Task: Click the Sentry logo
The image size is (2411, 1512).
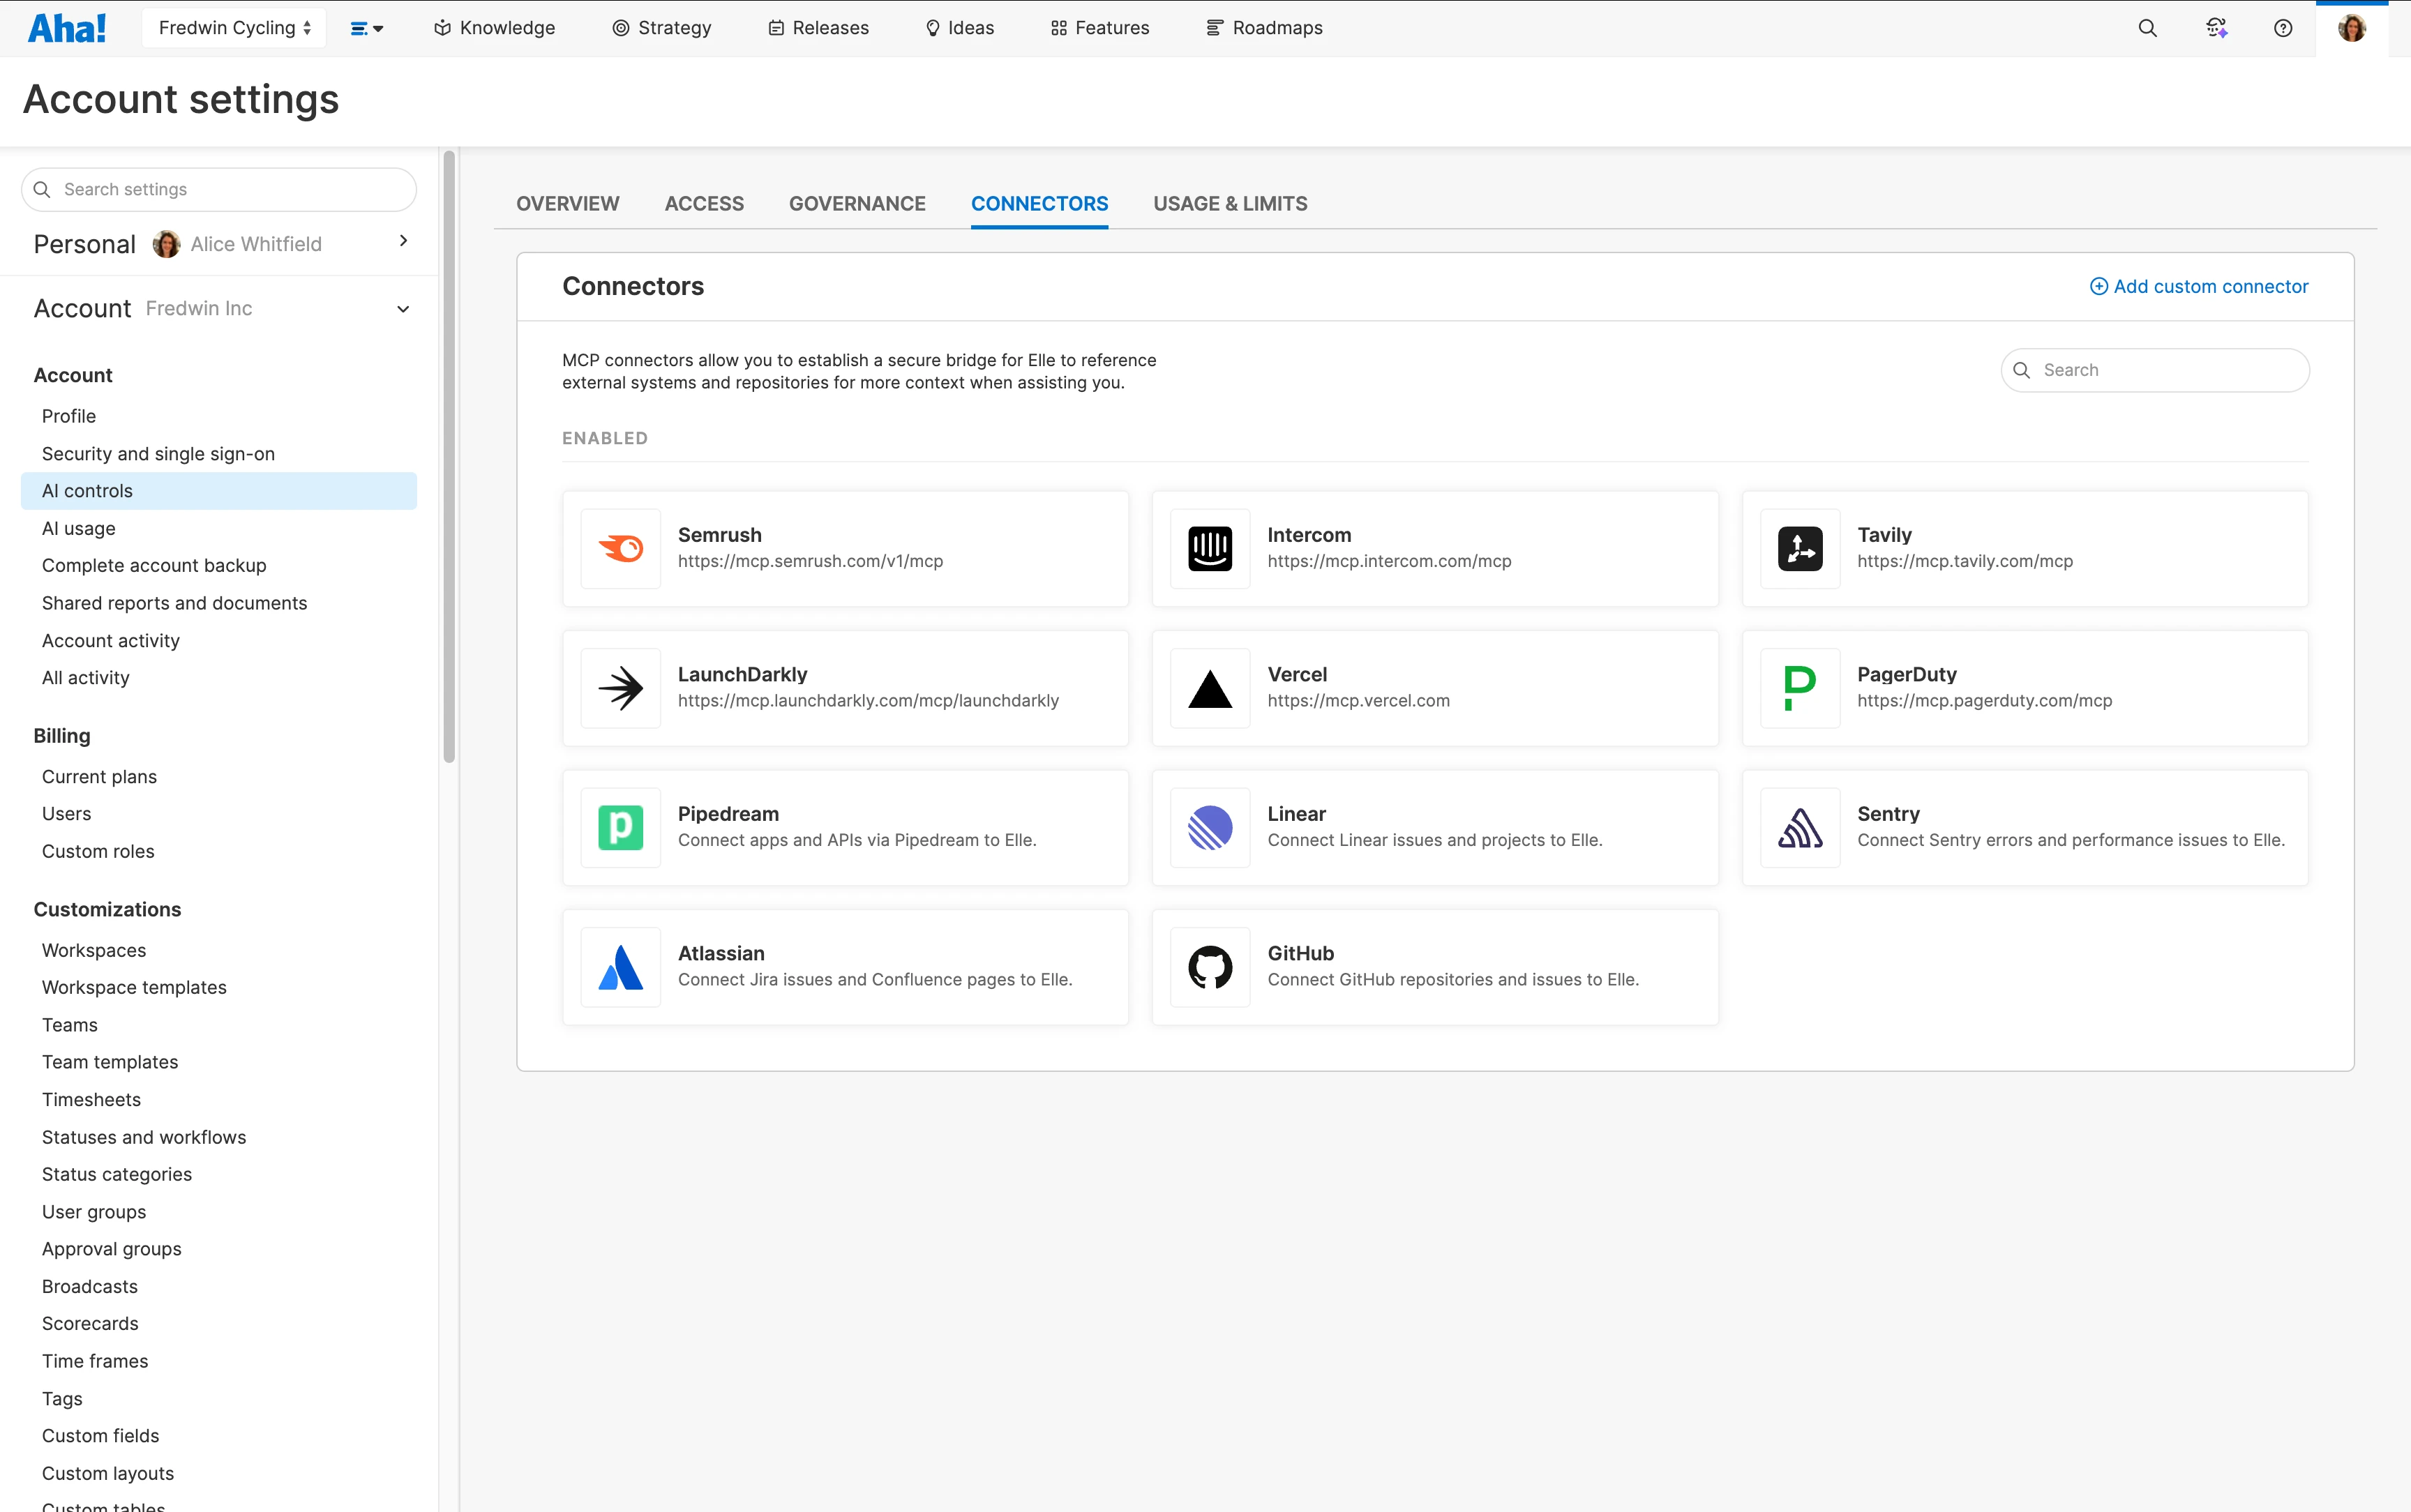Action: [1800, 828]
